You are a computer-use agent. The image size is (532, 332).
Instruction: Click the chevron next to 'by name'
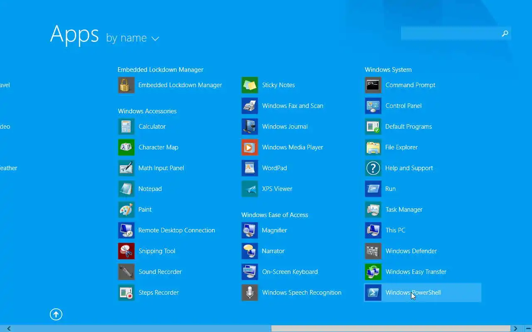coord(155,39)
